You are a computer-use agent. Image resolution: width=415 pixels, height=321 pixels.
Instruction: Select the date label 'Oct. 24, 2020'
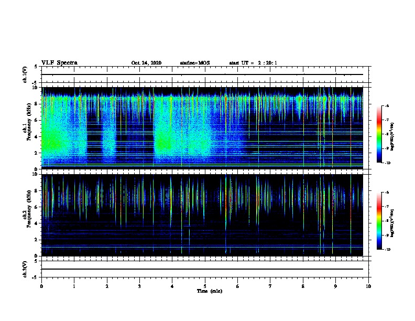(146, 63)
